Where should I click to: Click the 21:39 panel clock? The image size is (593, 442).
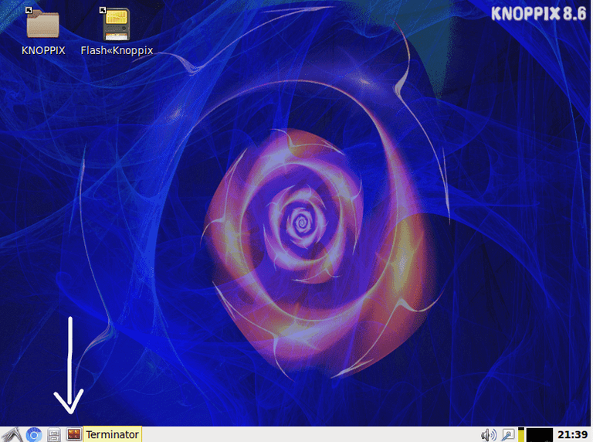click(573, 434)
